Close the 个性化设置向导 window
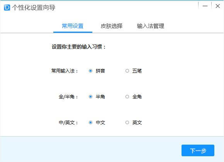 pos(217,6)
